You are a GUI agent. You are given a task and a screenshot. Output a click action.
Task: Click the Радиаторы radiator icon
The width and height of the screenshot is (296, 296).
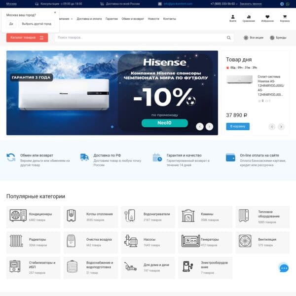click(x=16, y=241)
